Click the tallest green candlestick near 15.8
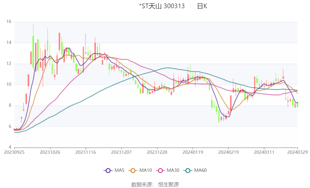This screenshot has width=310, height=188. tap(33, 52)
